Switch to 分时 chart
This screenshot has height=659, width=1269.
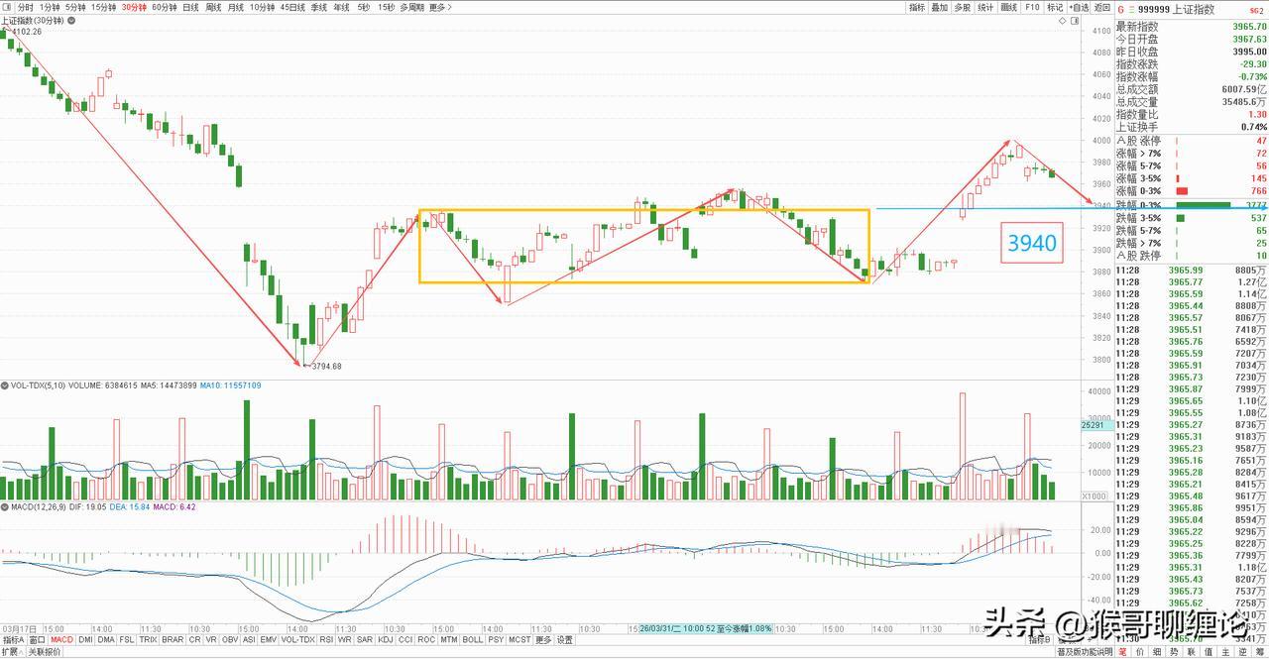[26, 7]
